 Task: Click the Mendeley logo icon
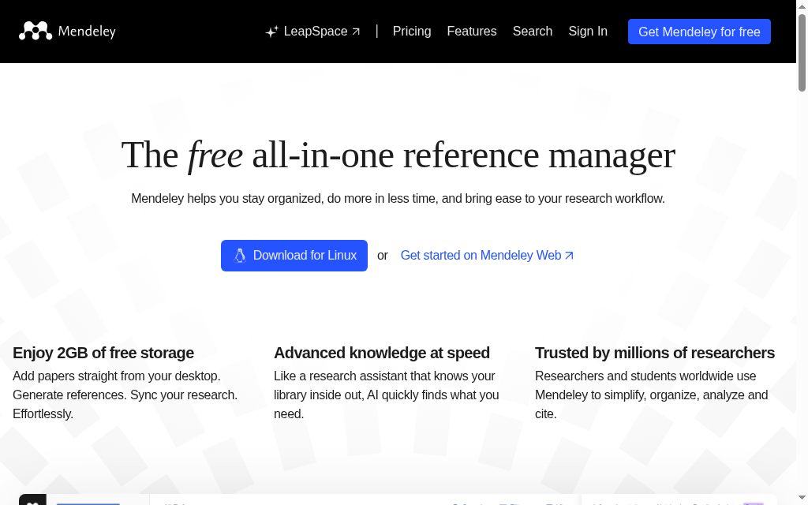(x=36, y=31)
